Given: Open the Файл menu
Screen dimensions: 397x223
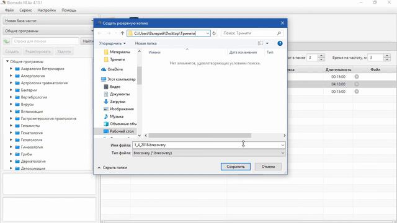Looking at the screenshot, I should pyautogui.click(x=9, y=10).
